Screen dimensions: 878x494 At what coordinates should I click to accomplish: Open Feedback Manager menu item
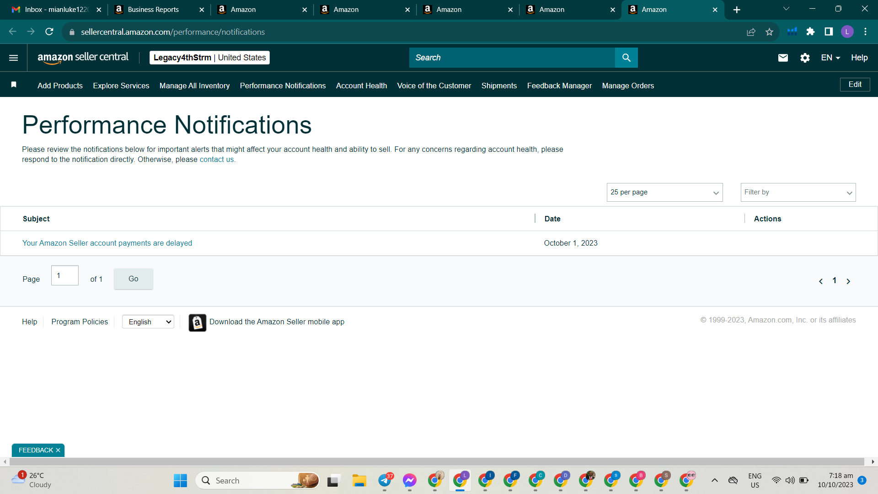coord(559,86)
